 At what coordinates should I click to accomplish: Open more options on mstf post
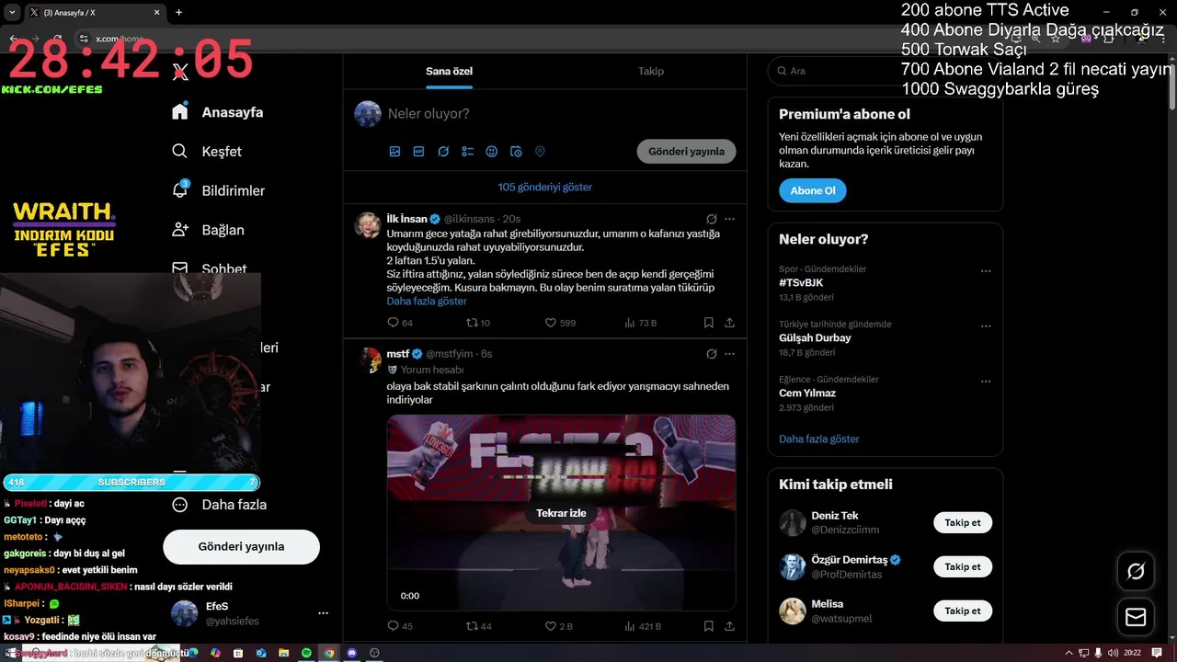pyautogui.click(x=729, y=353)
